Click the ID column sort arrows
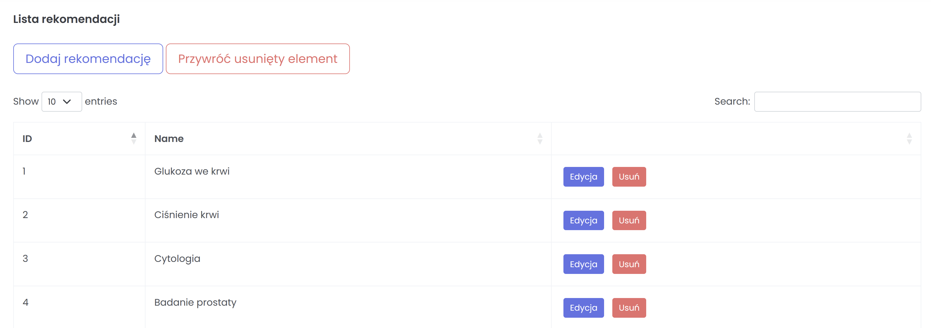 click(134, 138)
